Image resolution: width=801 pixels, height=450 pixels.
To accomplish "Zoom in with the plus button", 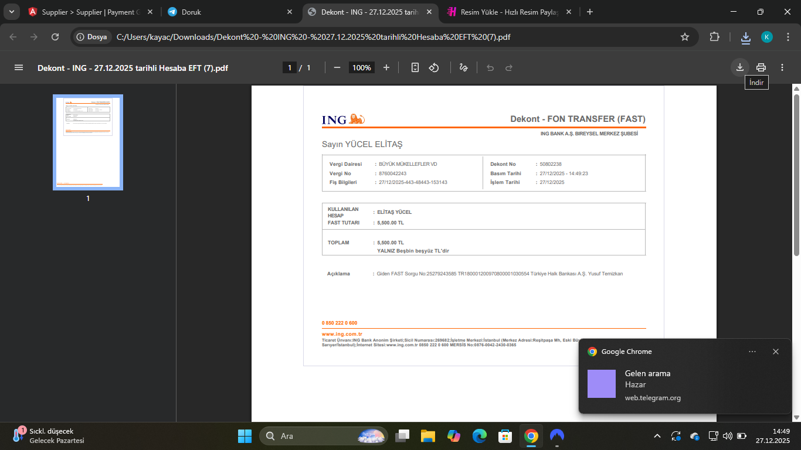I will (x=386, y=67).
